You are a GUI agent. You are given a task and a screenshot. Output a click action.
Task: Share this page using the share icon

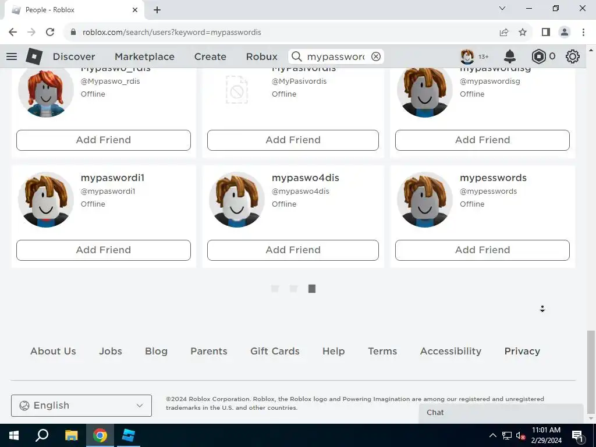504,33
